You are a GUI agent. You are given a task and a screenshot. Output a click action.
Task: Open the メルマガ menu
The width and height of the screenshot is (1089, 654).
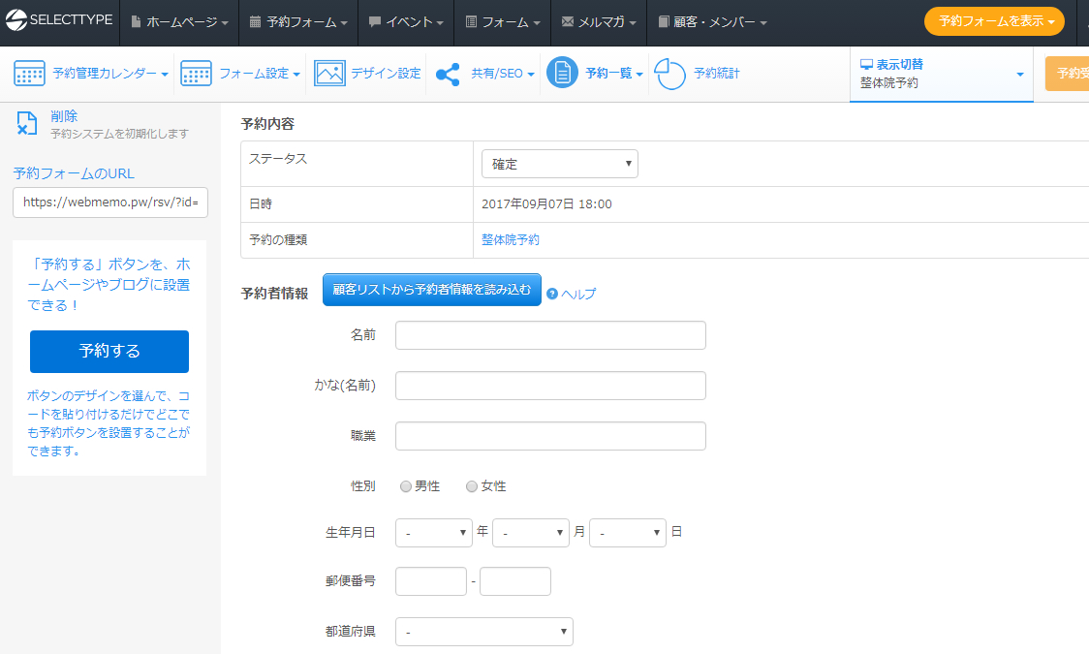pos(599,22)
